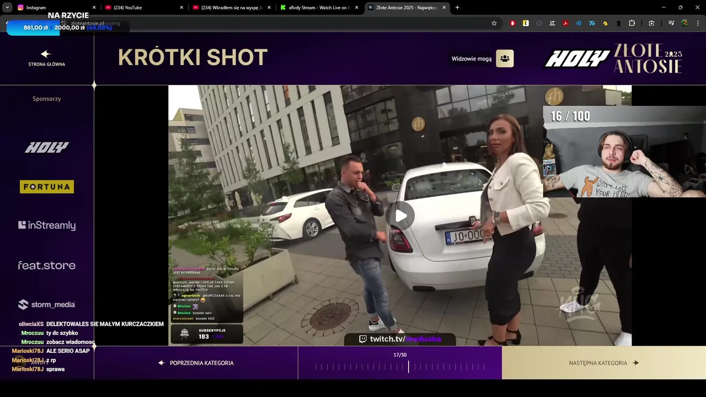Open the red hand blocker extension

pyautogui.click(x=512, y=23)
